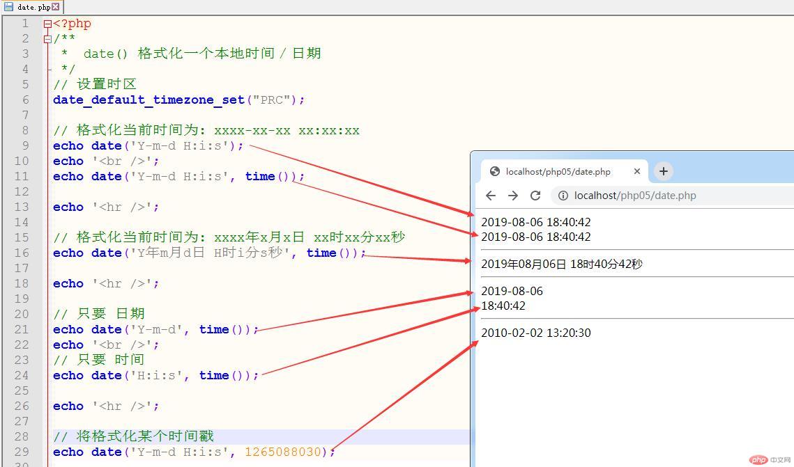This screenshot has width=794, height=467.
Task: Click the site information icon in address bar
Action: [x=563, y=196]
